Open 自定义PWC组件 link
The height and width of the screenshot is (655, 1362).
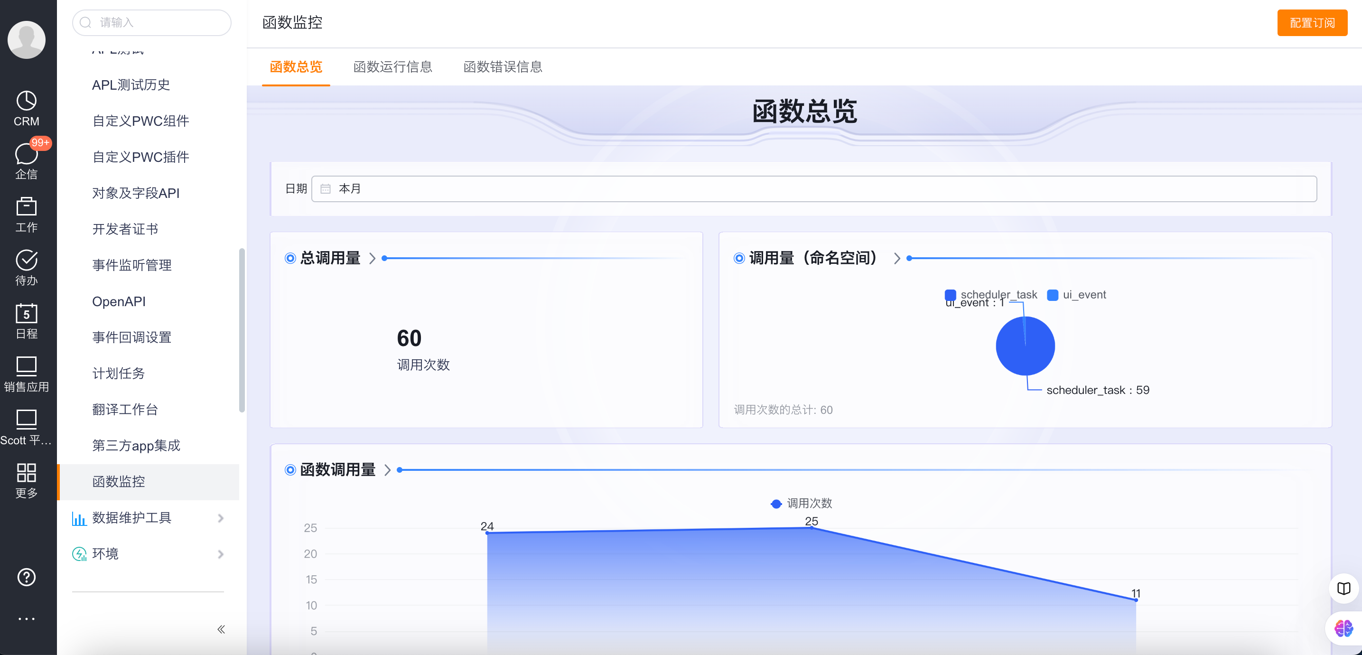[140, 121]
